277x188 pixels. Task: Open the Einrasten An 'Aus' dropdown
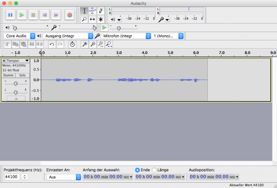point(63,177)
